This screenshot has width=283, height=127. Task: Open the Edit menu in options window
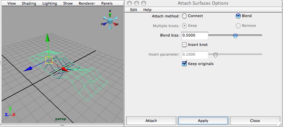[x=134, y=10]
